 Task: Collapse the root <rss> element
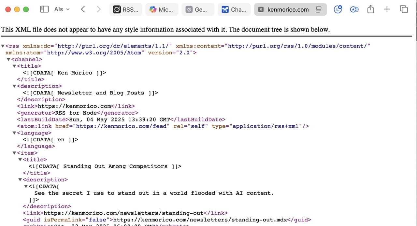pyautogui.click(x=3, y=46)
